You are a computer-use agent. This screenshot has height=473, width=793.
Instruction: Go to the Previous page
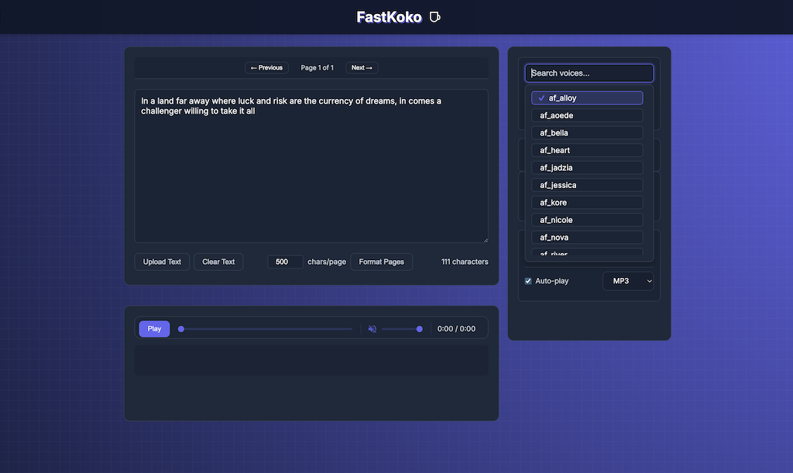point(266,67)
